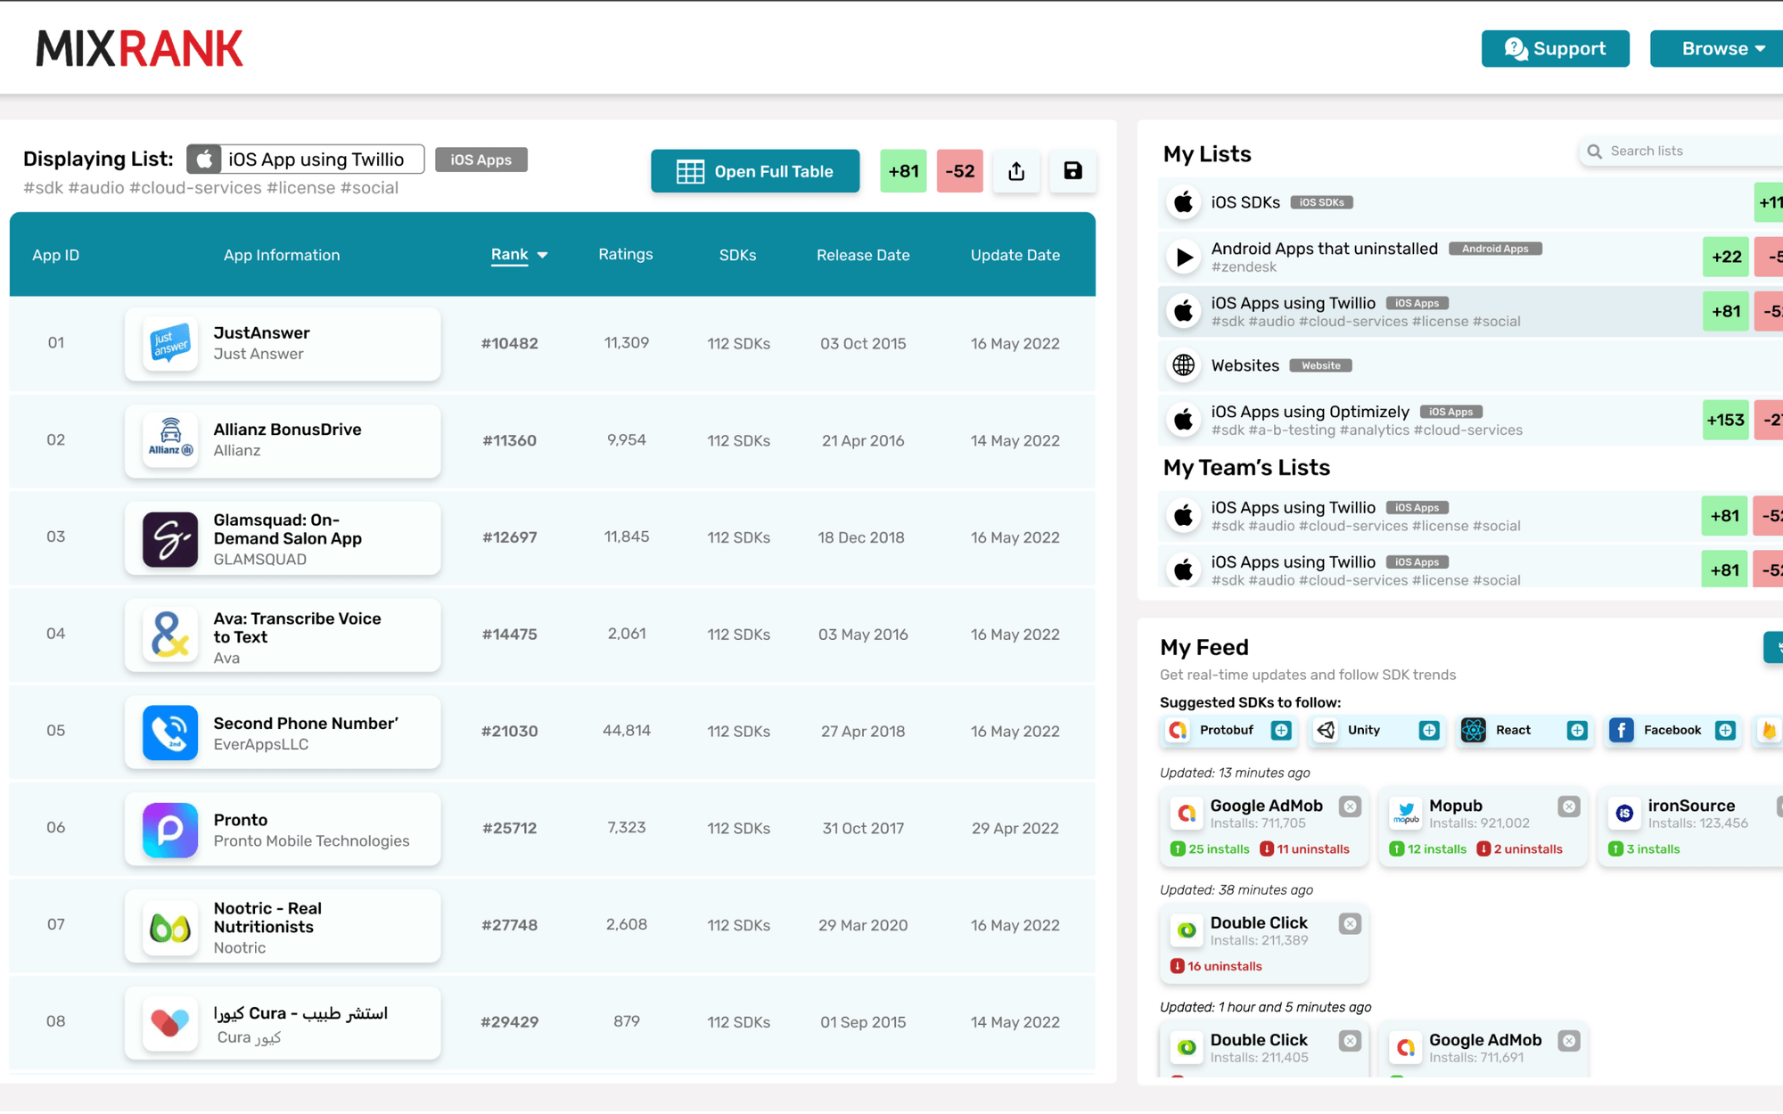Click the Support button
1783x1114 pixels.
pyautogui.click(x=1555, y=48)
